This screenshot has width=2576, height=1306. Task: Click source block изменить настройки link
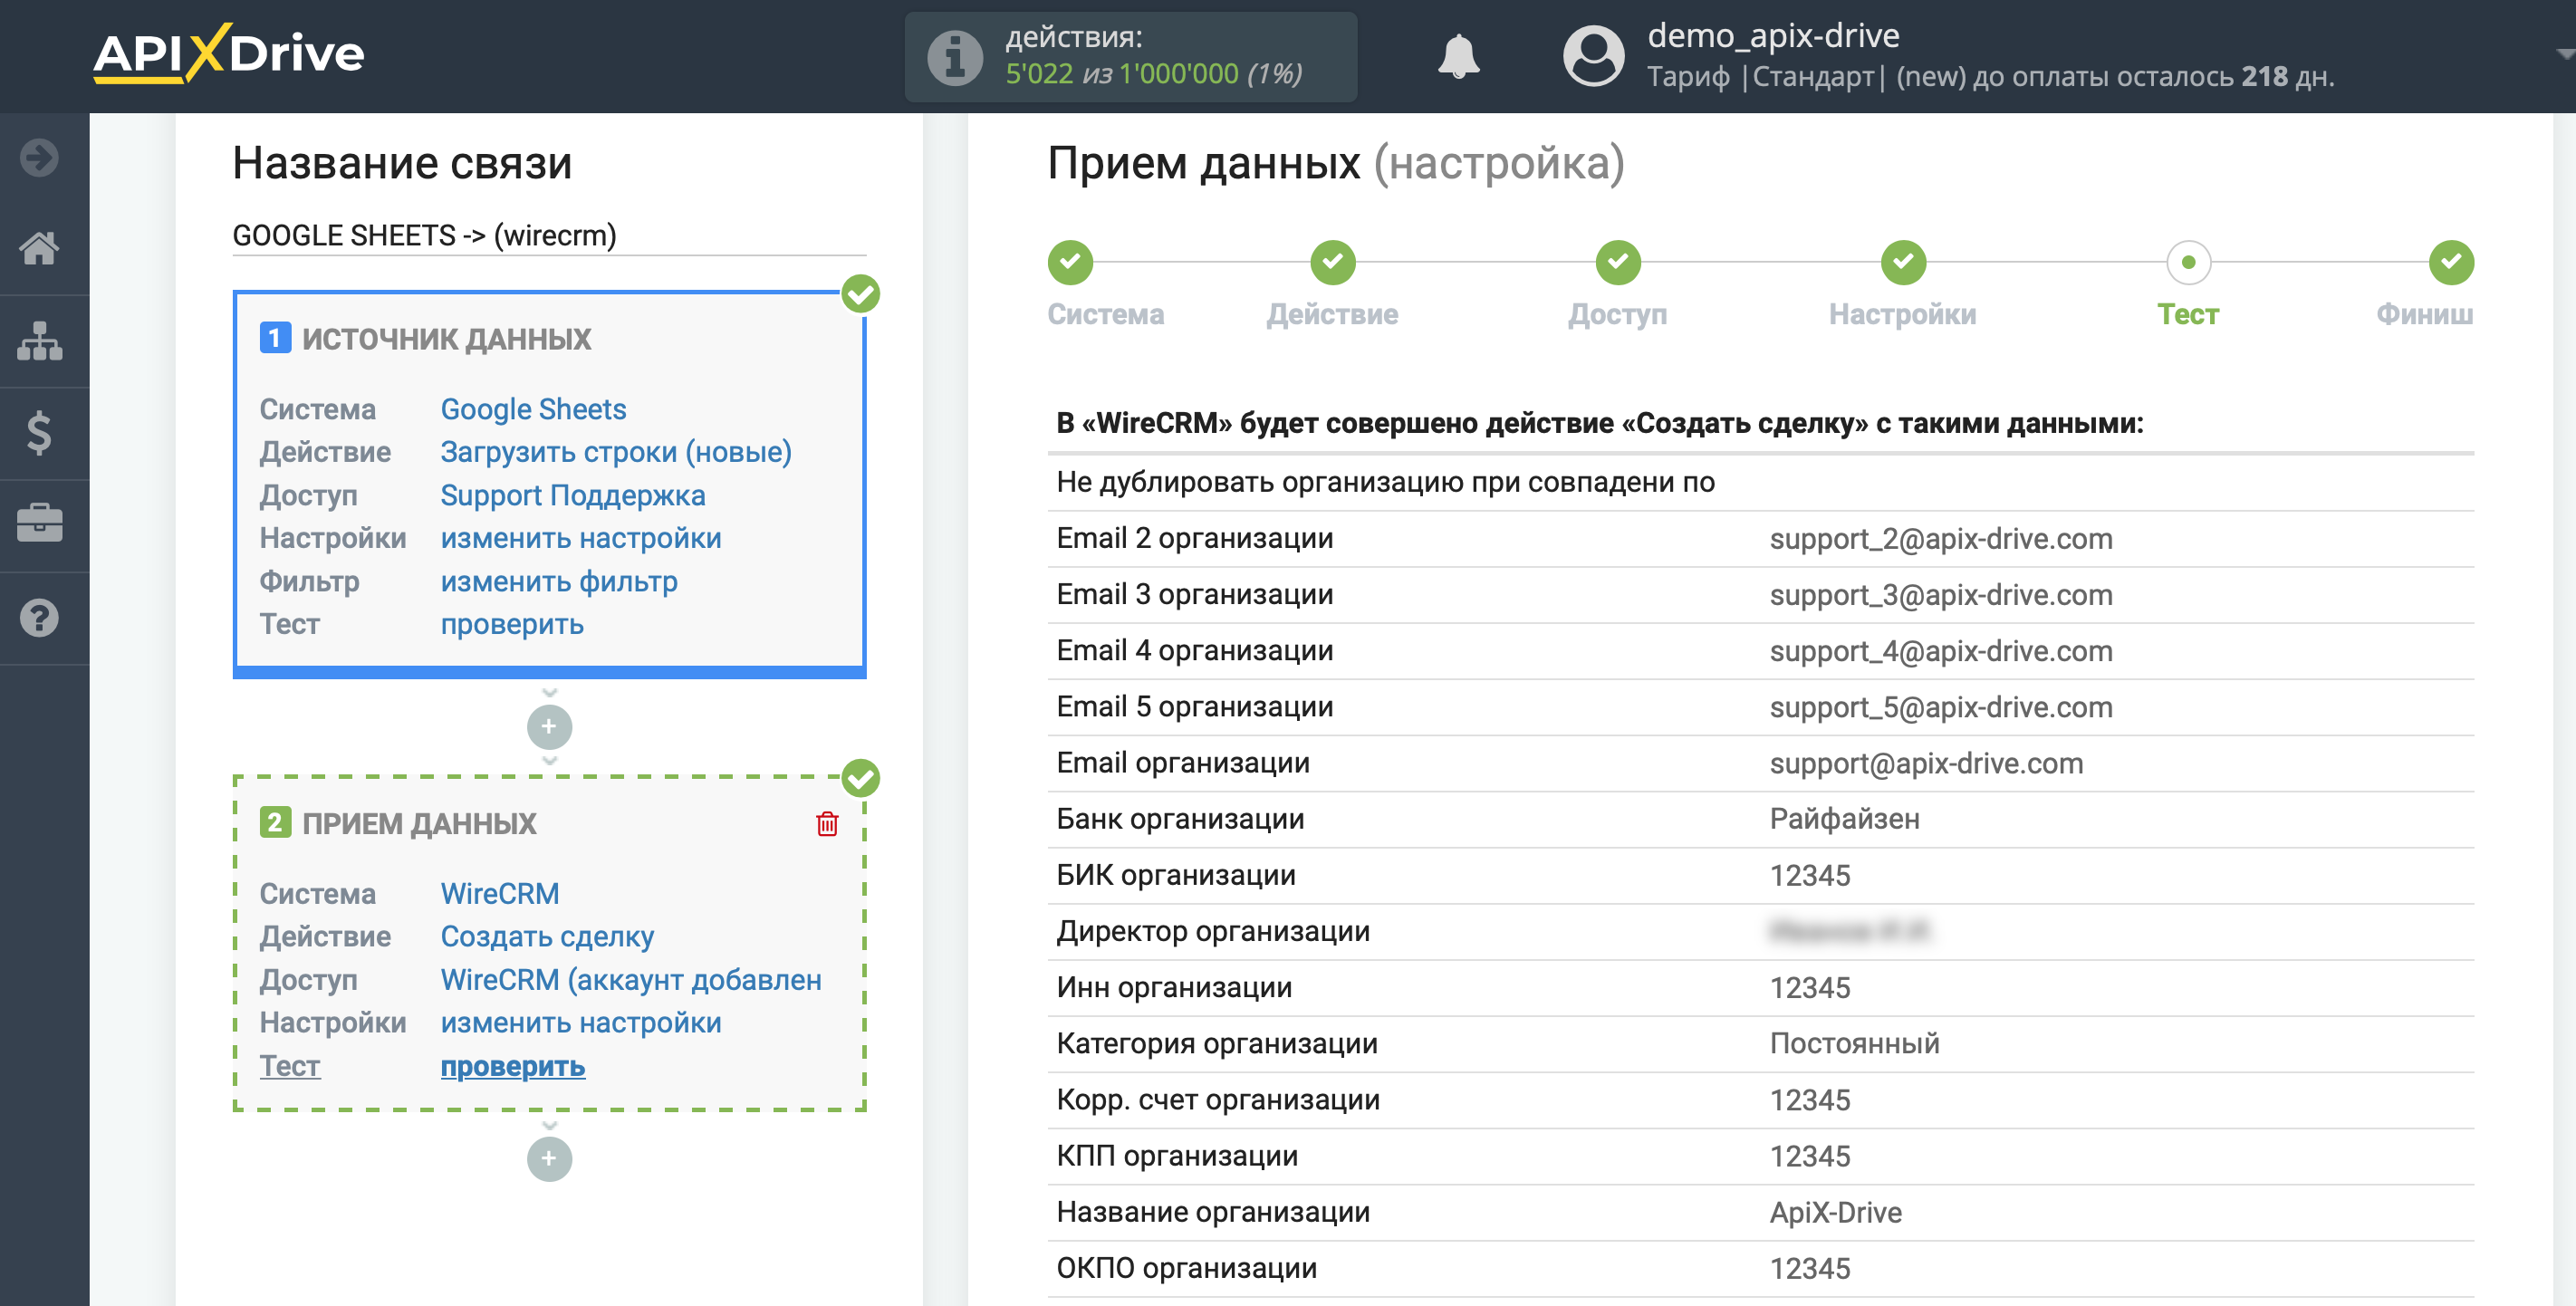(x=581, y=538)
